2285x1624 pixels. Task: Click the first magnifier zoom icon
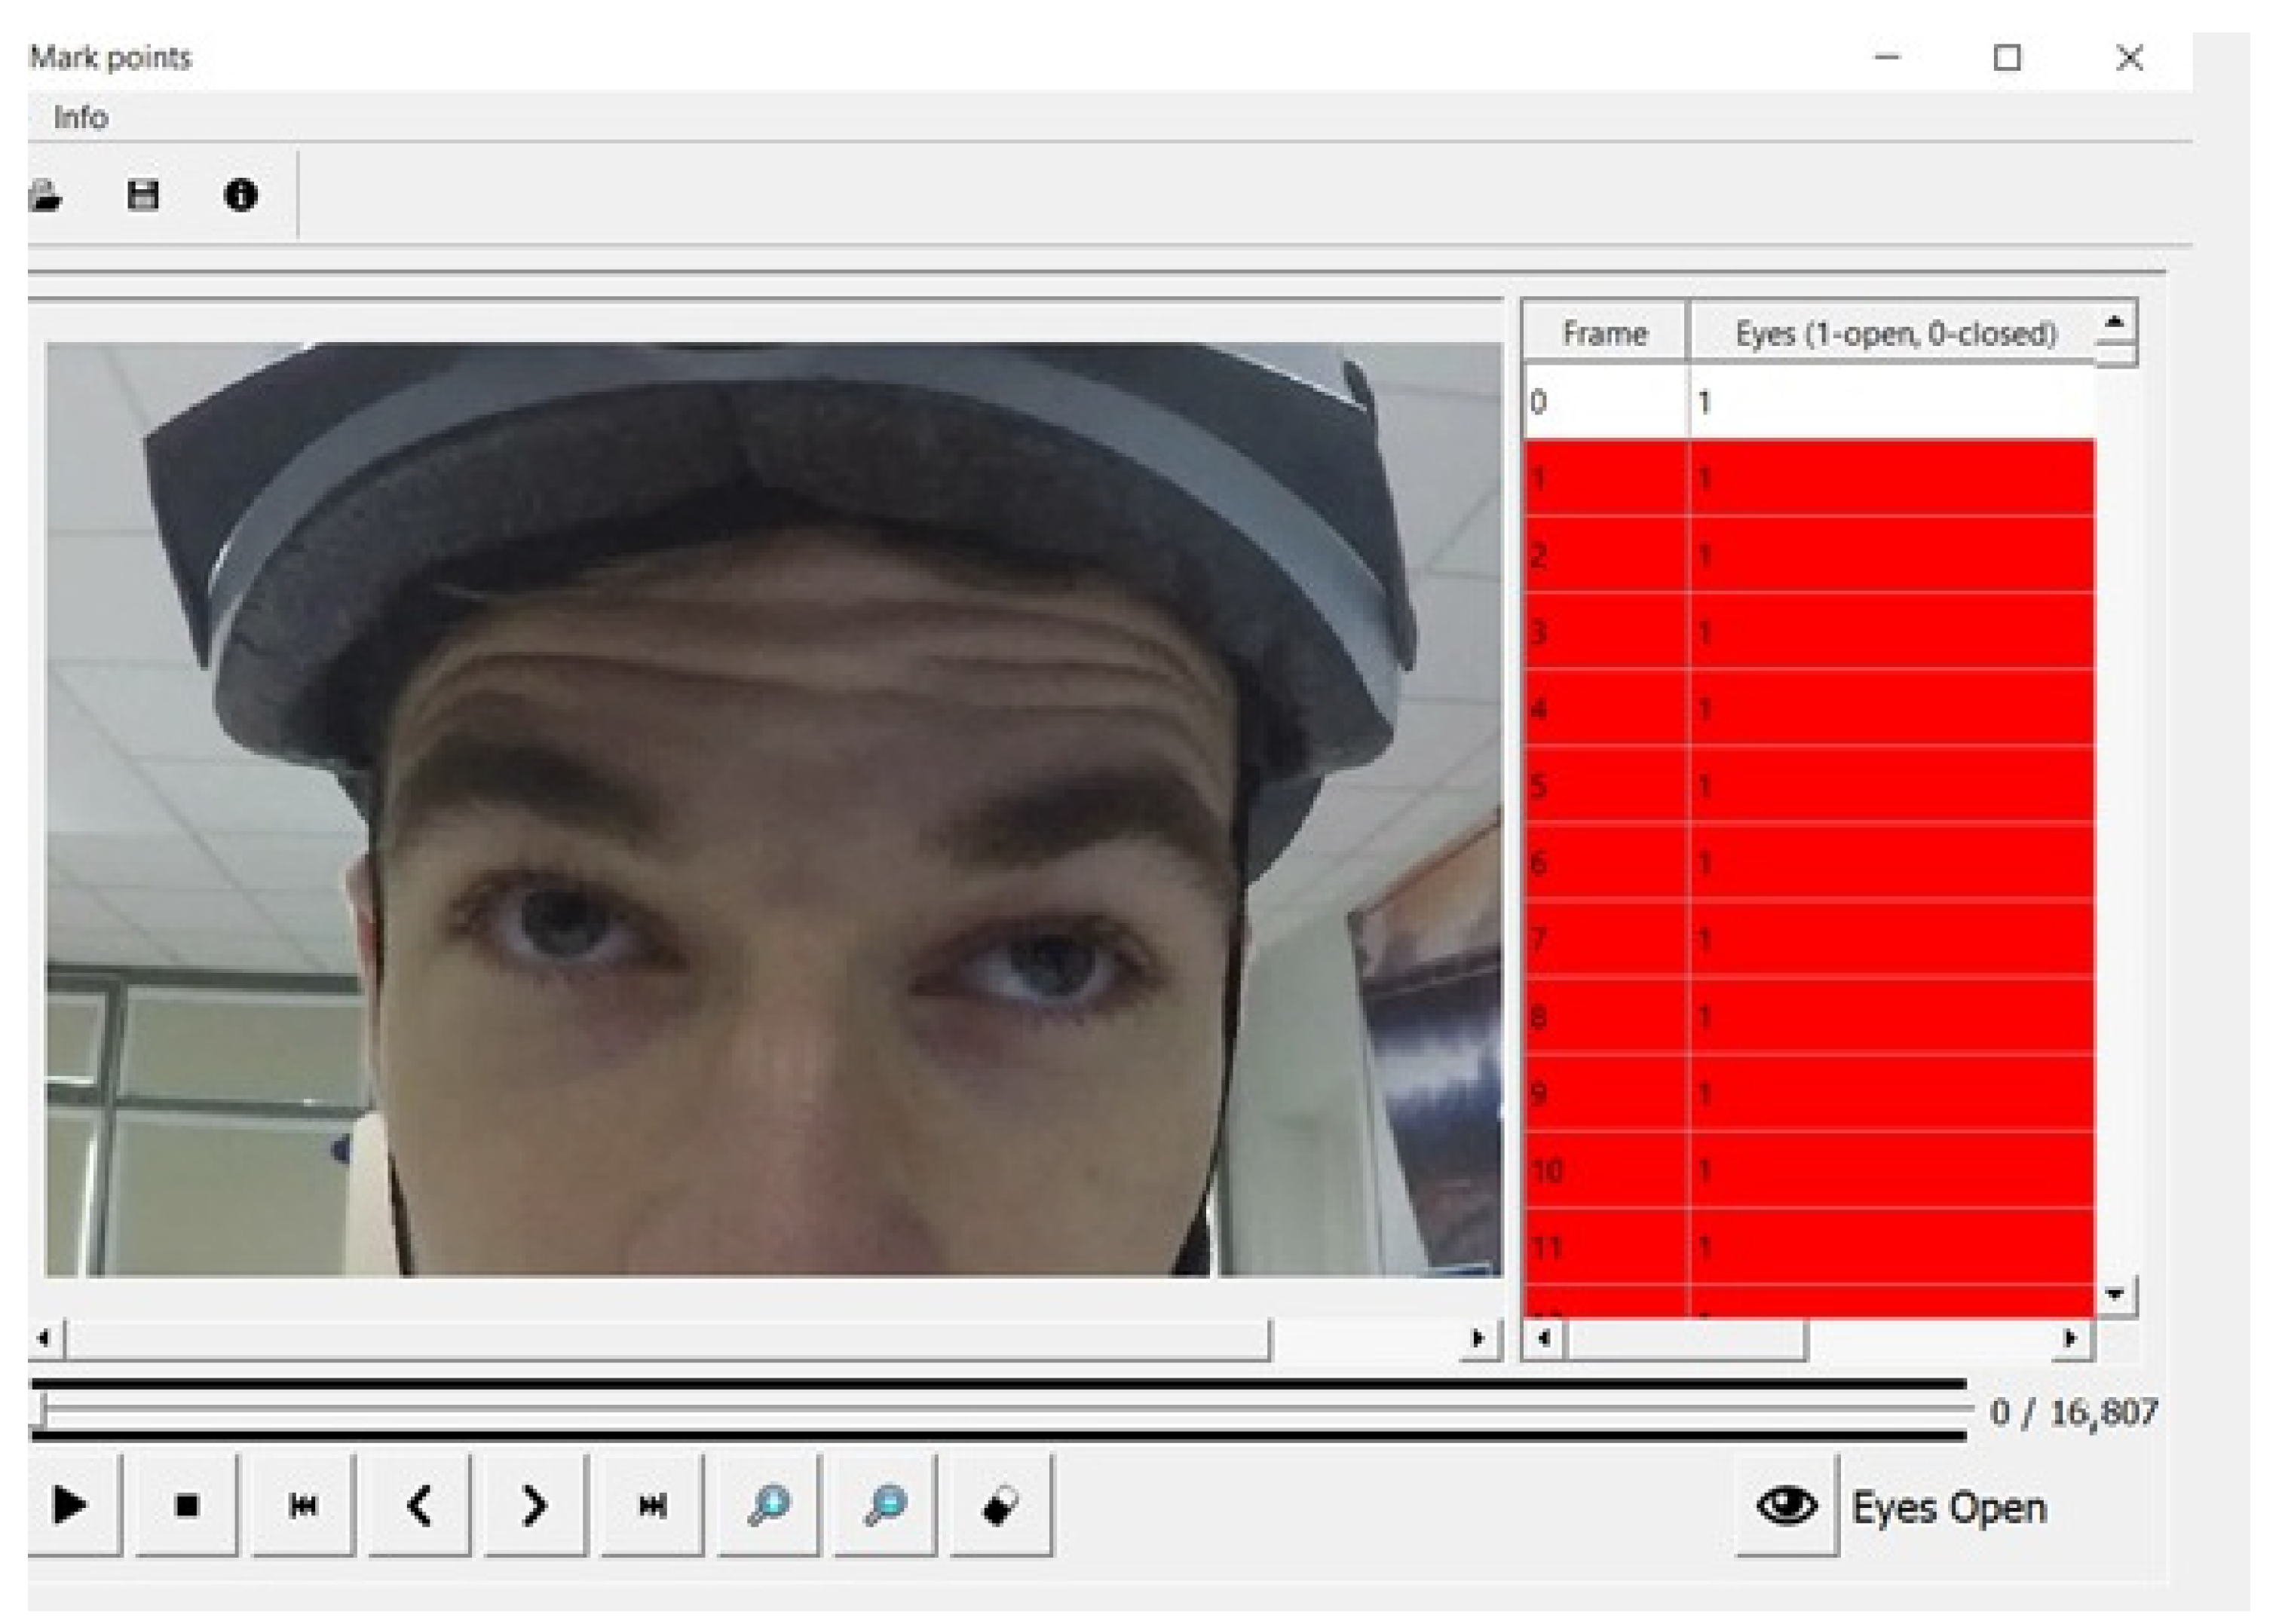tap(768, 1505)
